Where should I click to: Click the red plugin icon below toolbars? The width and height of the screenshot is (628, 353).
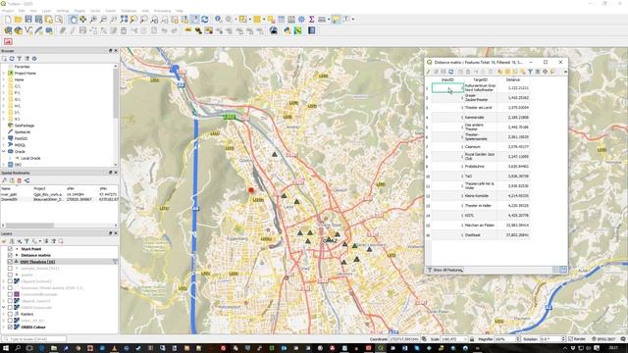(x=8, y=41)
